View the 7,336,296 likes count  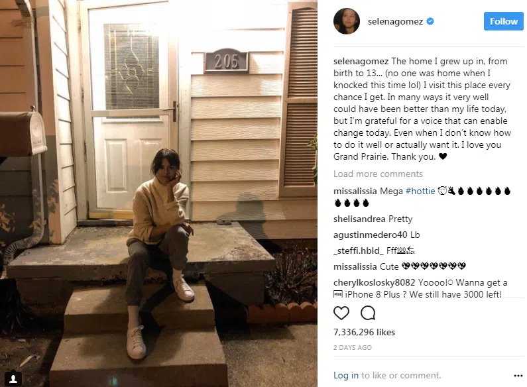pyautogui.click(x=364, y=332)
